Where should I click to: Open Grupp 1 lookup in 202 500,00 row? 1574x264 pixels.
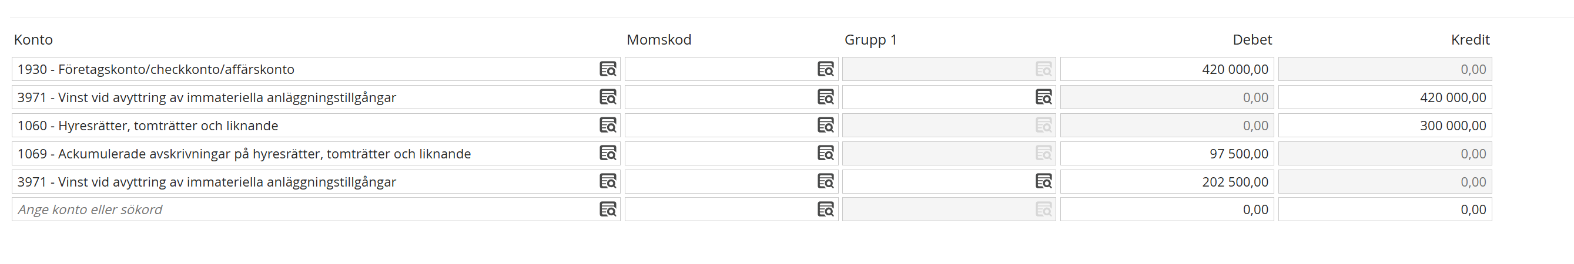(1044, 181)
